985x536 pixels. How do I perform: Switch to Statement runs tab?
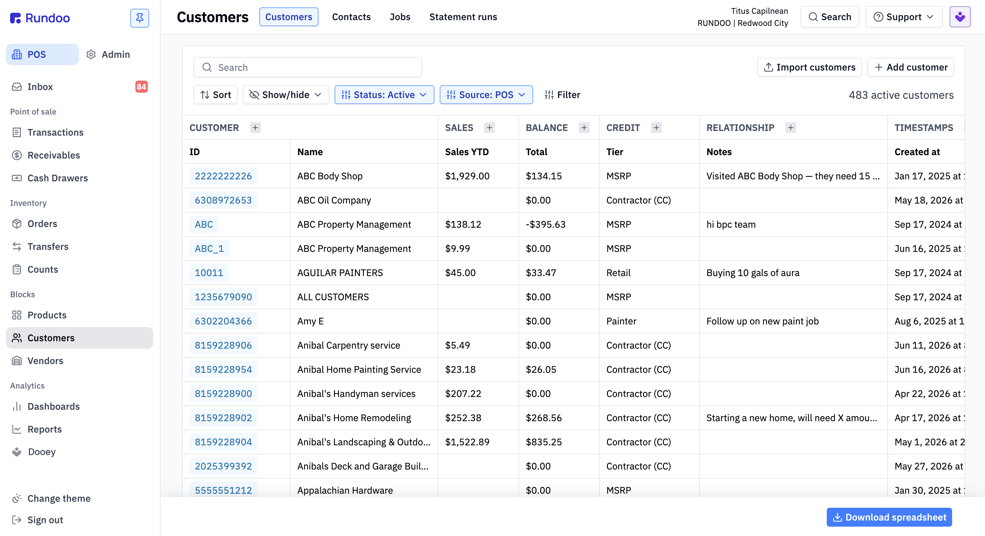point(463,17)
